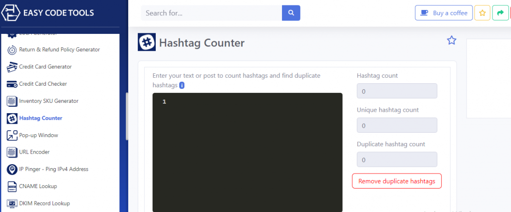
Task: Open Return & Refund Policy Generator
Action: click(59, 50)
